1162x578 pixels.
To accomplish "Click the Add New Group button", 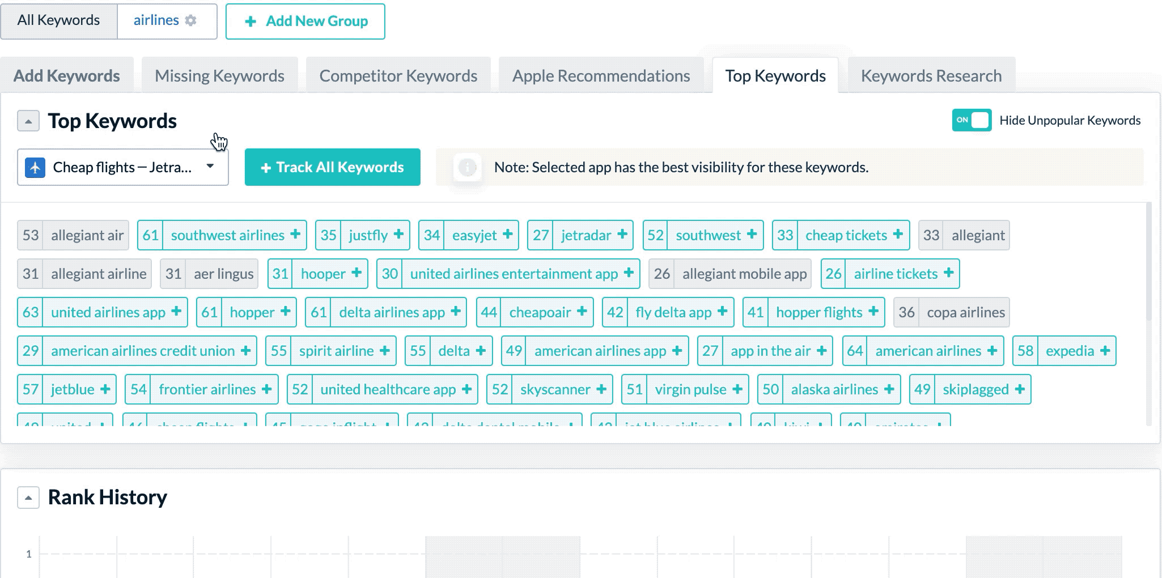I will coord(305,22).
